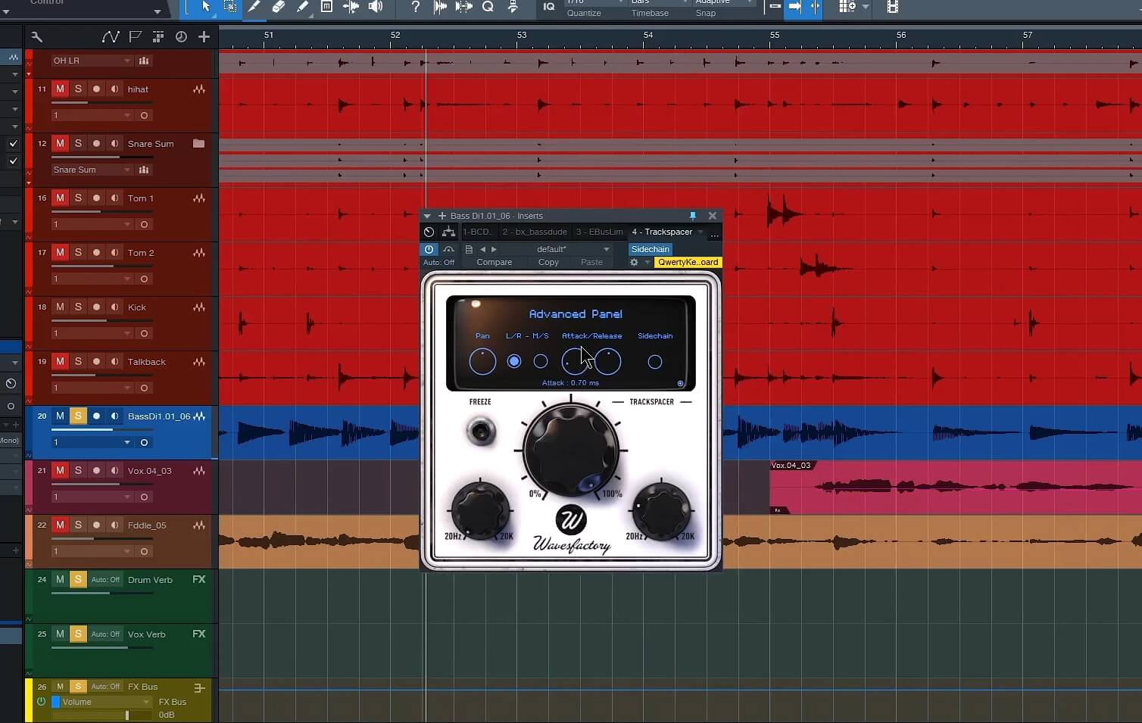
Task: Open the hihat track input dropdown
Action: tap(92, 115)
